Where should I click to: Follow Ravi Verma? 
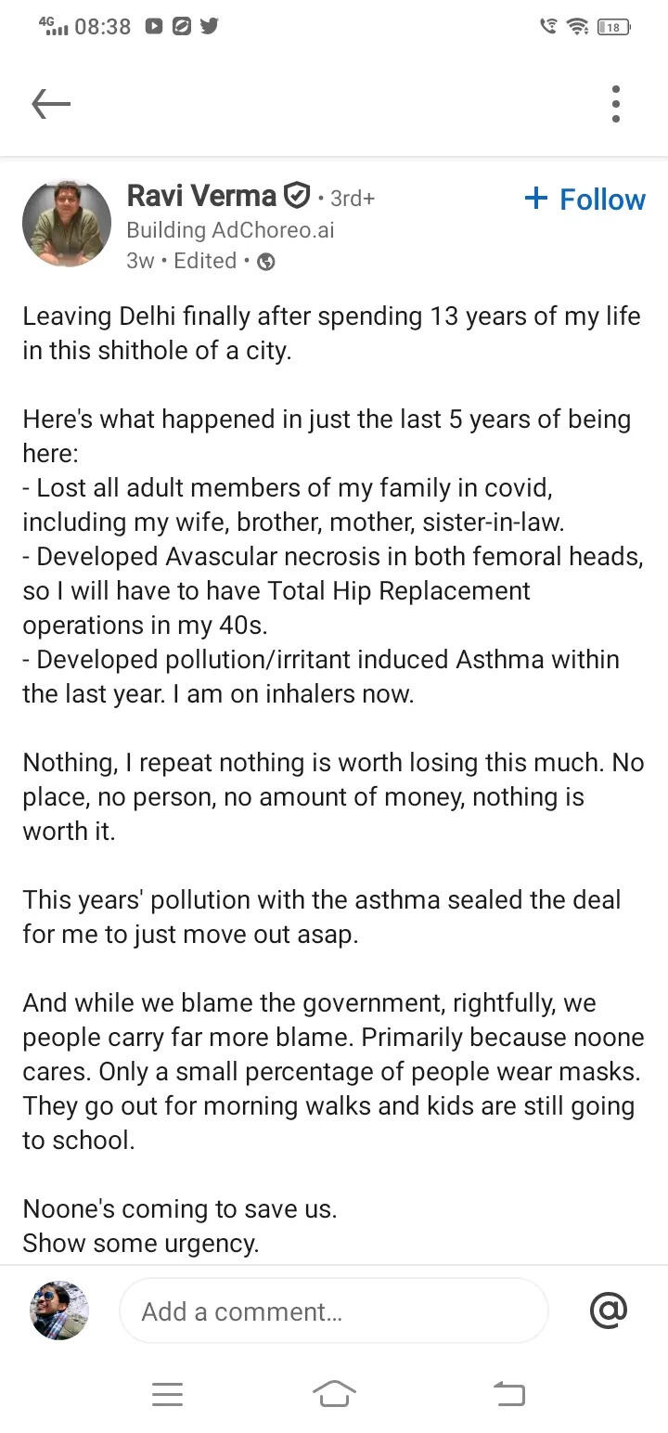pos(584,199)
